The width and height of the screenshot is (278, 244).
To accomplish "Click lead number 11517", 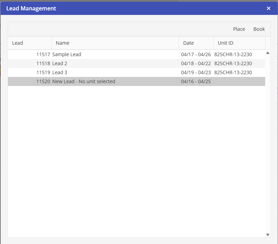I will [43, 54].
